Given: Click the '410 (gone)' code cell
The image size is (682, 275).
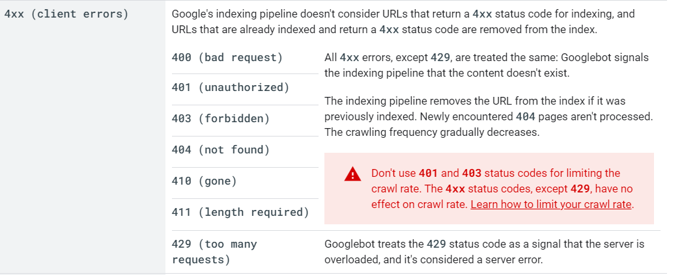Looking at the screenshot, I should [x=205, y=181].
